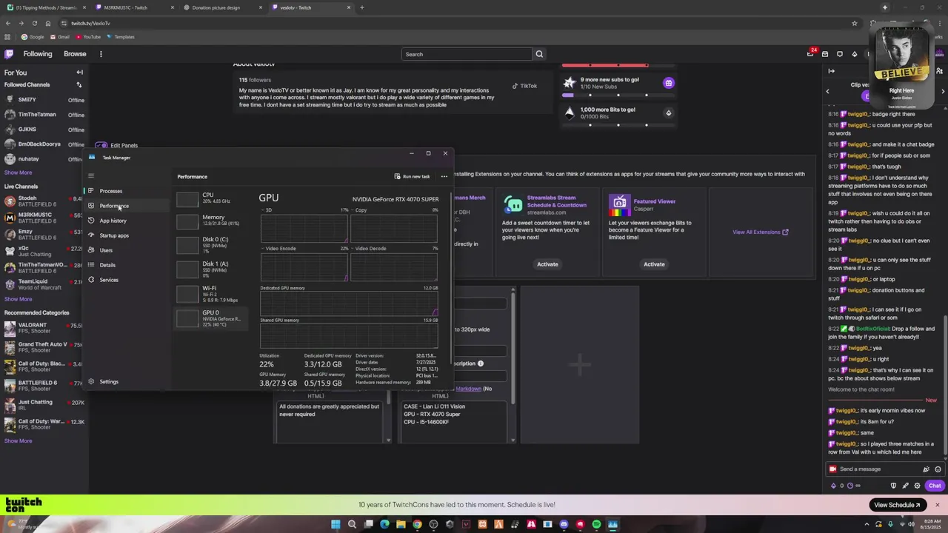Open Services in Task Manager sidebar

tap(108, 280)
